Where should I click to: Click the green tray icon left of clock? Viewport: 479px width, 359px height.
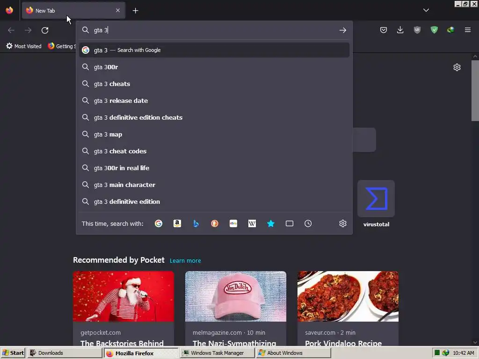pos(437,353)
